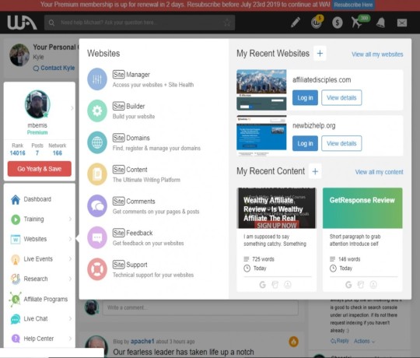Screen dimensions: 420x358
Task: Click the Network count 166
Action: pos(58,153)
